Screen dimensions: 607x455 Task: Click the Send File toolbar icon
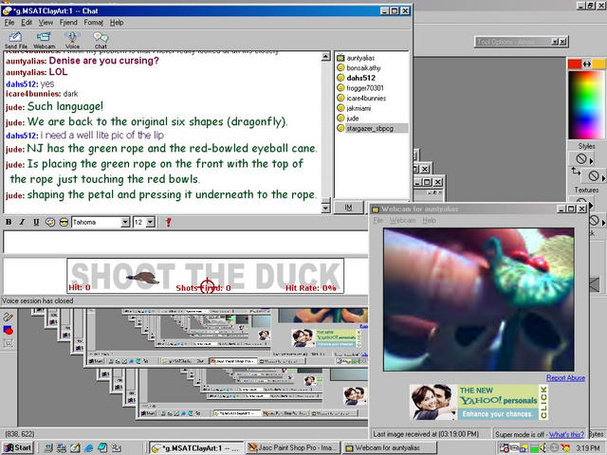15,40
